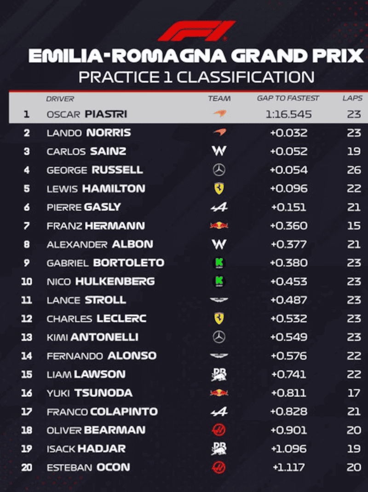Click the GAP TO FASTEST column header
The image size is (368, 492).
pyautogui.click(x=288, y=98)
